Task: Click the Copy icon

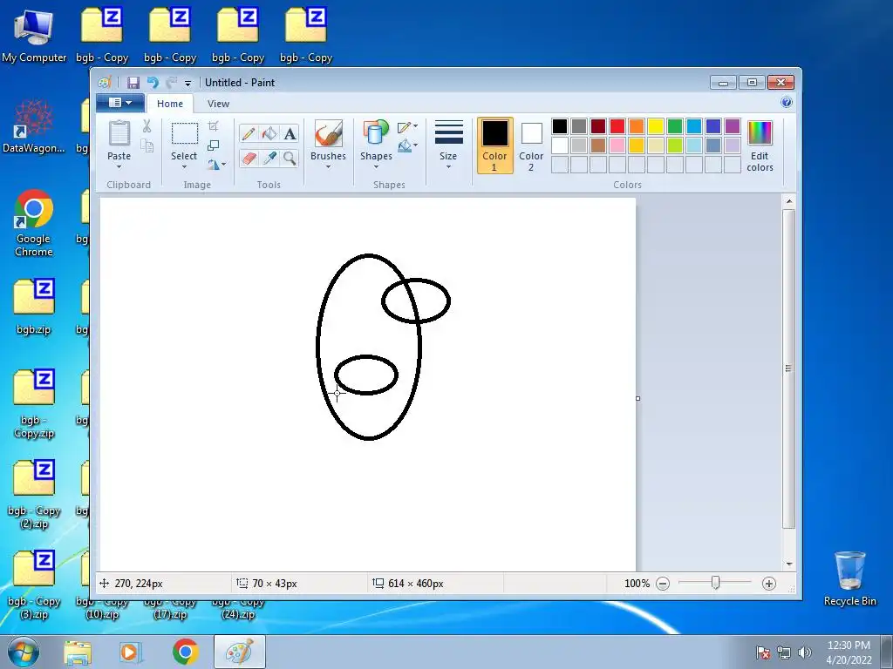Action: (x=147, y=146)
